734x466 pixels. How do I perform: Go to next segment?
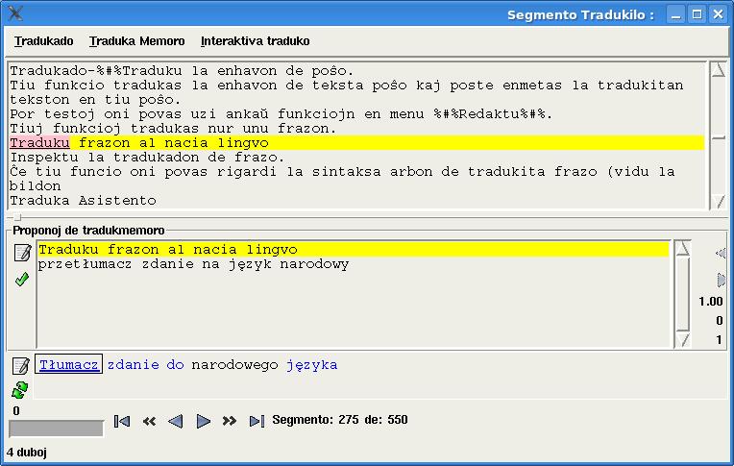pos(203,421)
